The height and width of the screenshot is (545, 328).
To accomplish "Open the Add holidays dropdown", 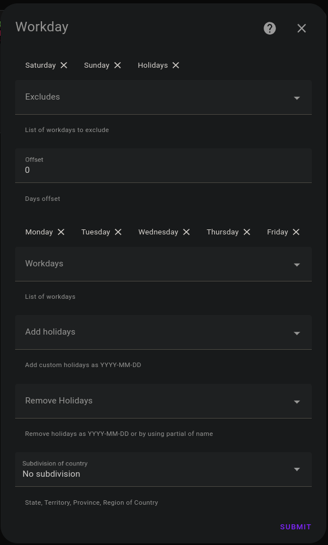I will point(297,332).
